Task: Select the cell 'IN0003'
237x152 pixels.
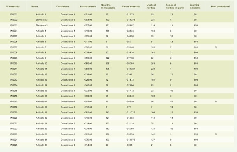Action: tap(14, 25)
